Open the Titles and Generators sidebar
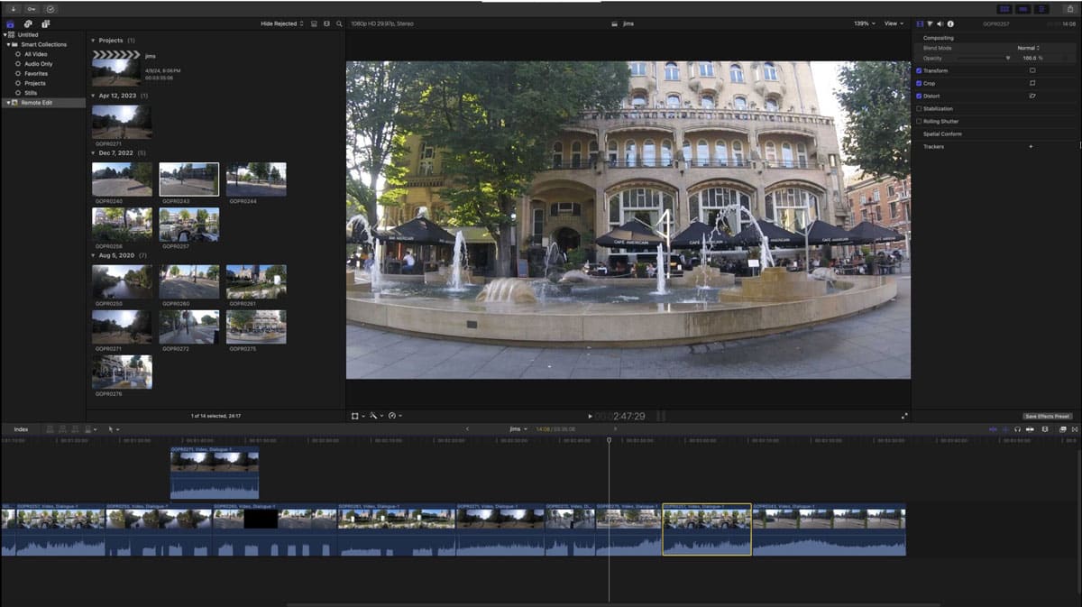1082x607 pixels. [45, 23]
